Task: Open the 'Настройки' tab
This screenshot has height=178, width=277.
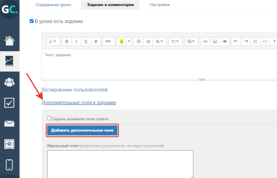Action: tap(160, 5)
